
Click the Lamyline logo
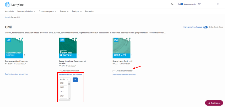click(x=14, y=4)
